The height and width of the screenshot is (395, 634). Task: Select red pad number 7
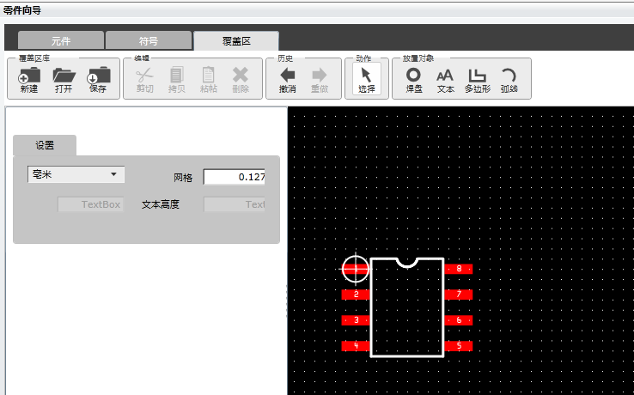tap(459, 295)
